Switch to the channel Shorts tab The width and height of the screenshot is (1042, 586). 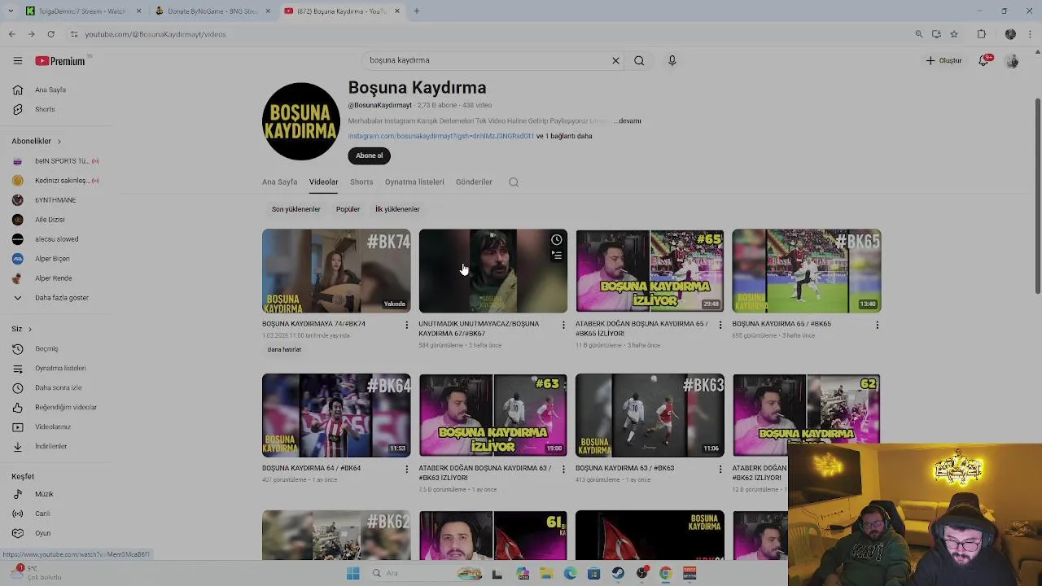[361, 181]
